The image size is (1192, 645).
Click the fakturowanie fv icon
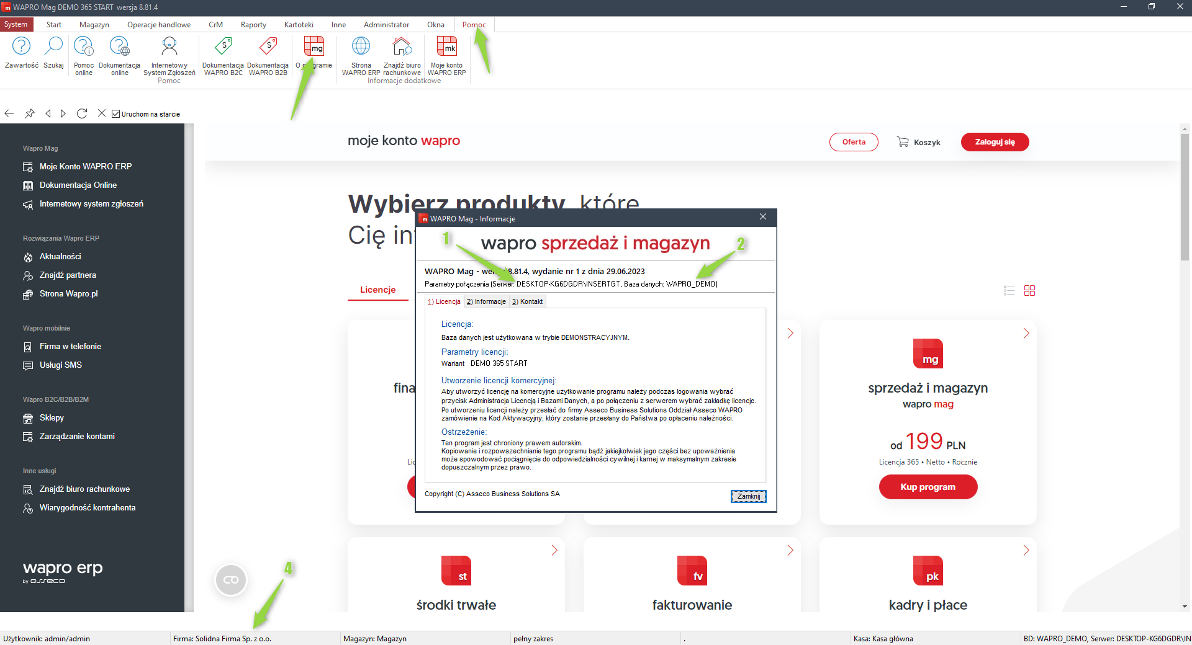[x=692, y=571]
